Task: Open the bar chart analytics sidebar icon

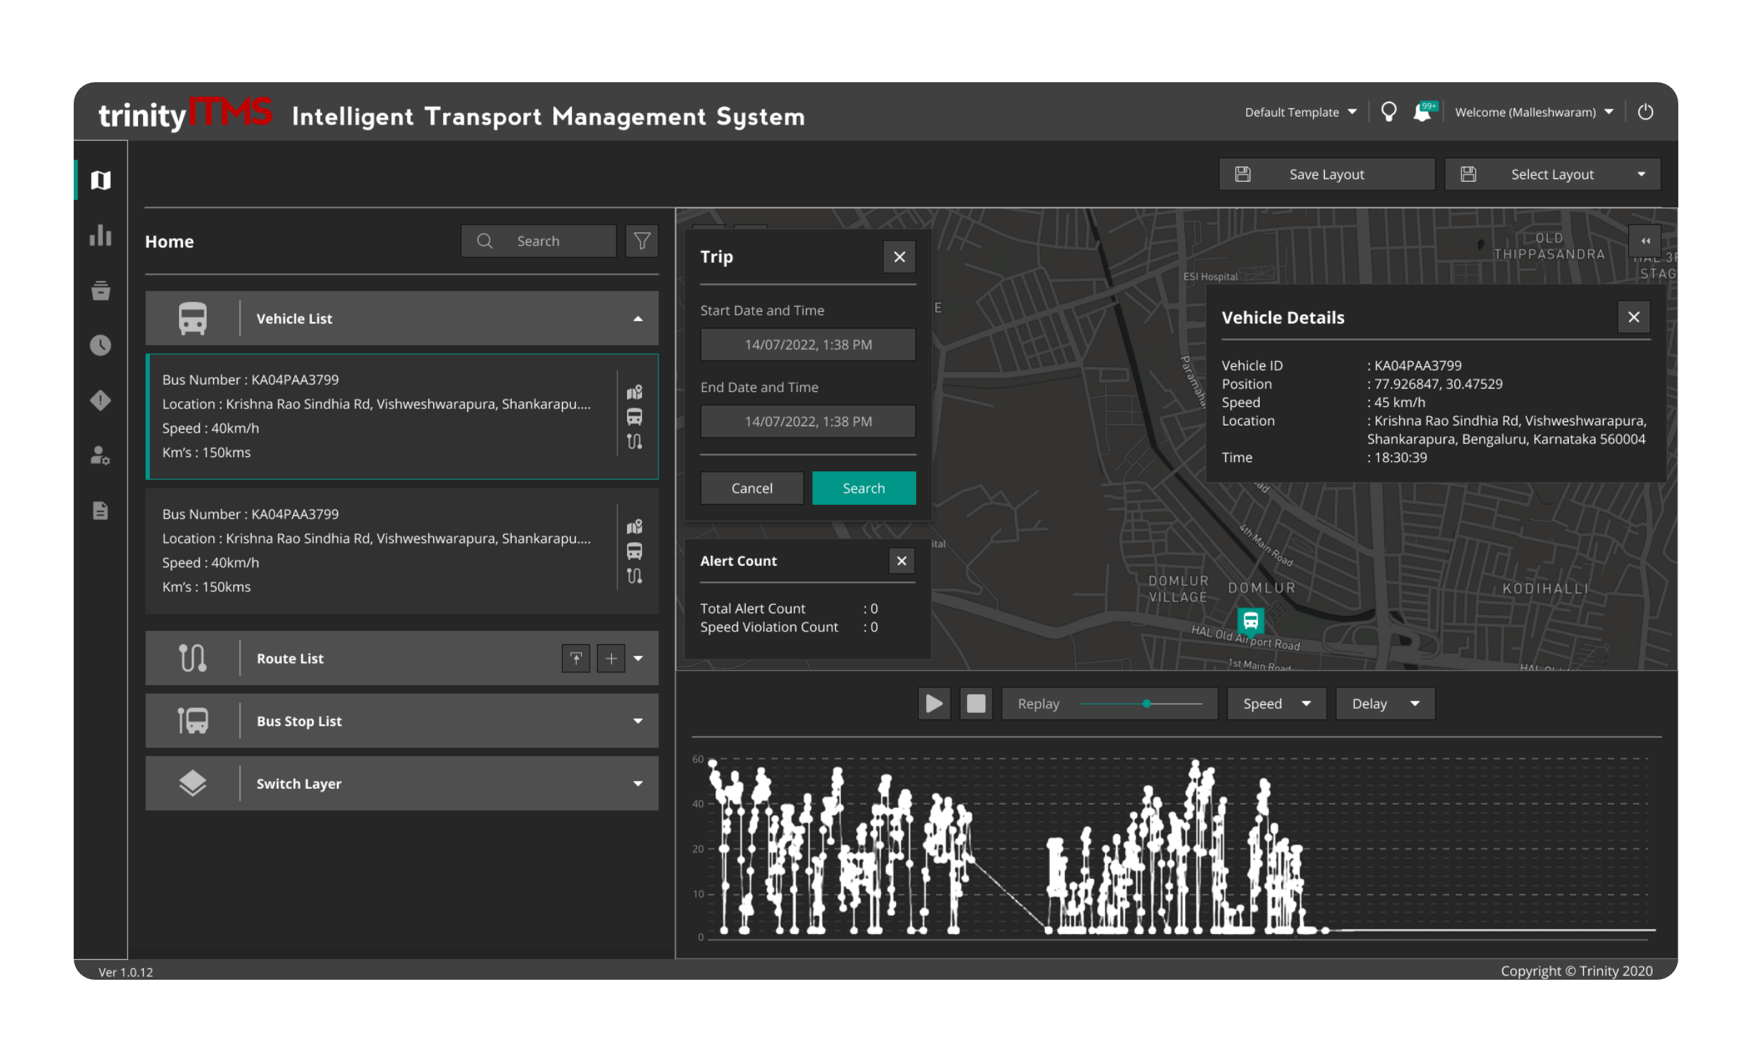Action: [101, 235]
